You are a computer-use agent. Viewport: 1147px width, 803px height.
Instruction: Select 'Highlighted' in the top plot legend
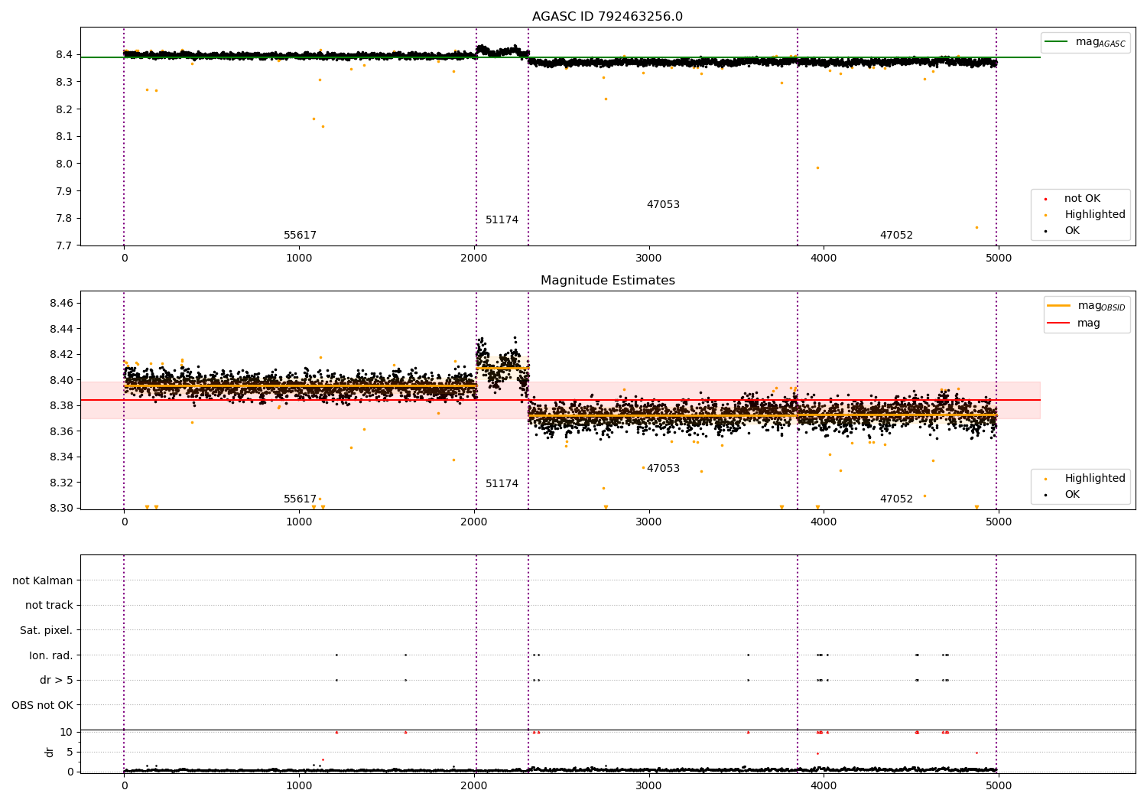1095,215
